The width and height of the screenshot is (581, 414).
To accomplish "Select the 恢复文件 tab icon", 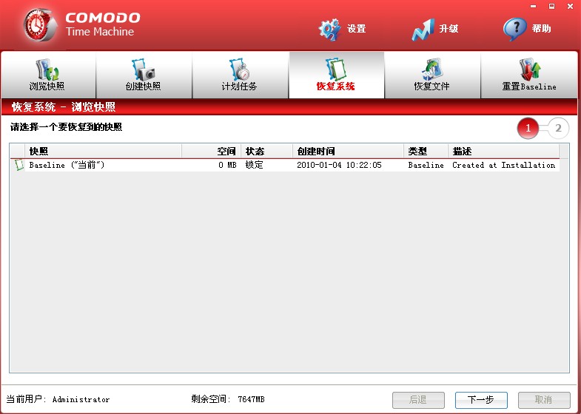I will (x=432, y=69).
